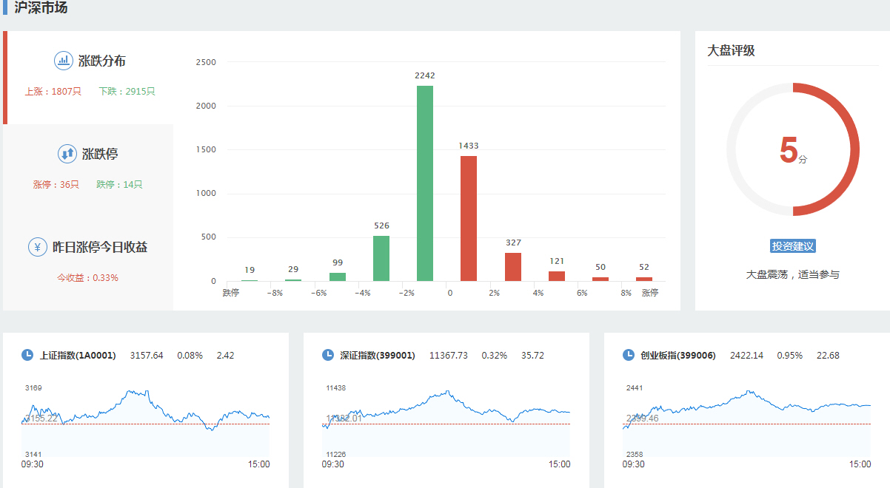This screenshot has height=488, width=890.
Task: Click the red bar labeled 1433
Action: click(x=469, y=218)
